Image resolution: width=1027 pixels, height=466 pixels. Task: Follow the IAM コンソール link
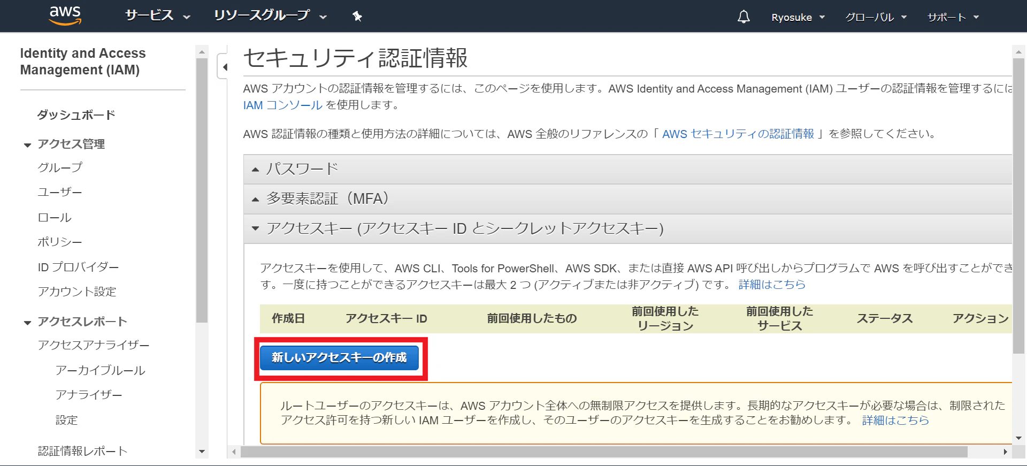(x=282, y=105)
